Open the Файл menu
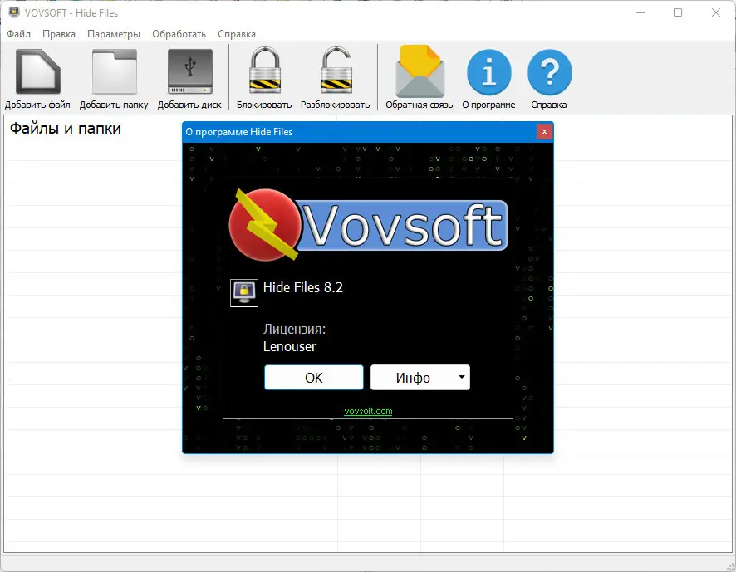 (19, 34)
